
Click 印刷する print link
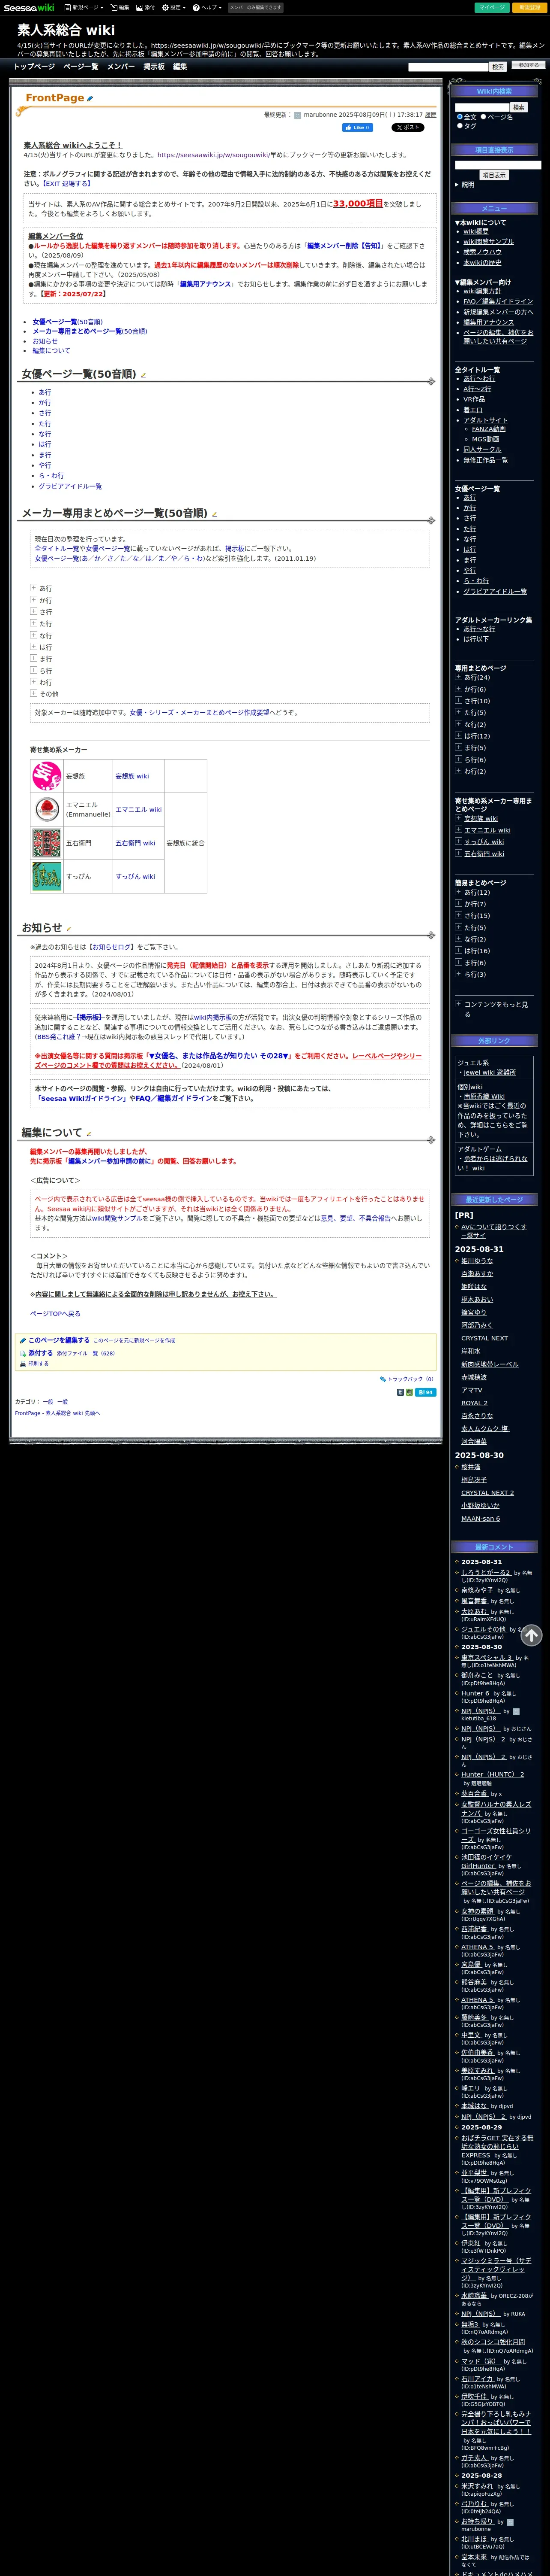point(38,1363)
